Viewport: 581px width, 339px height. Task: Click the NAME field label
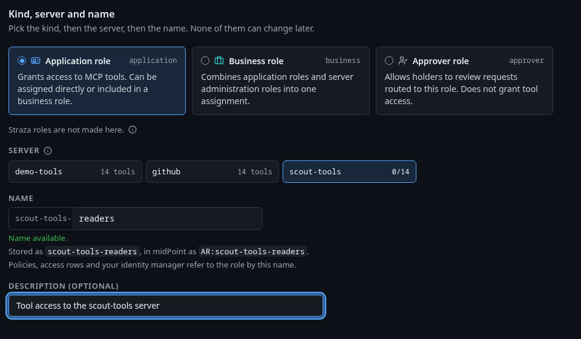tap(21, 198)
